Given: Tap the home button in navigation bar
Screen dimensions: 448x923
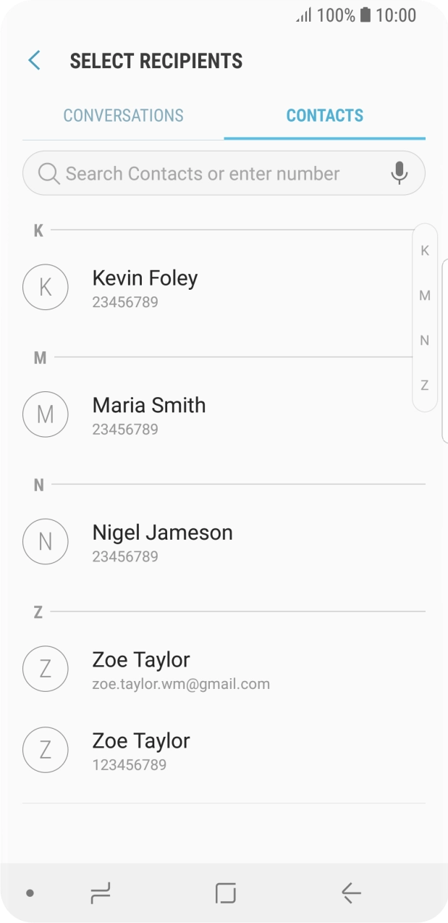Looking at the screenshot, I should pos(224,893).
